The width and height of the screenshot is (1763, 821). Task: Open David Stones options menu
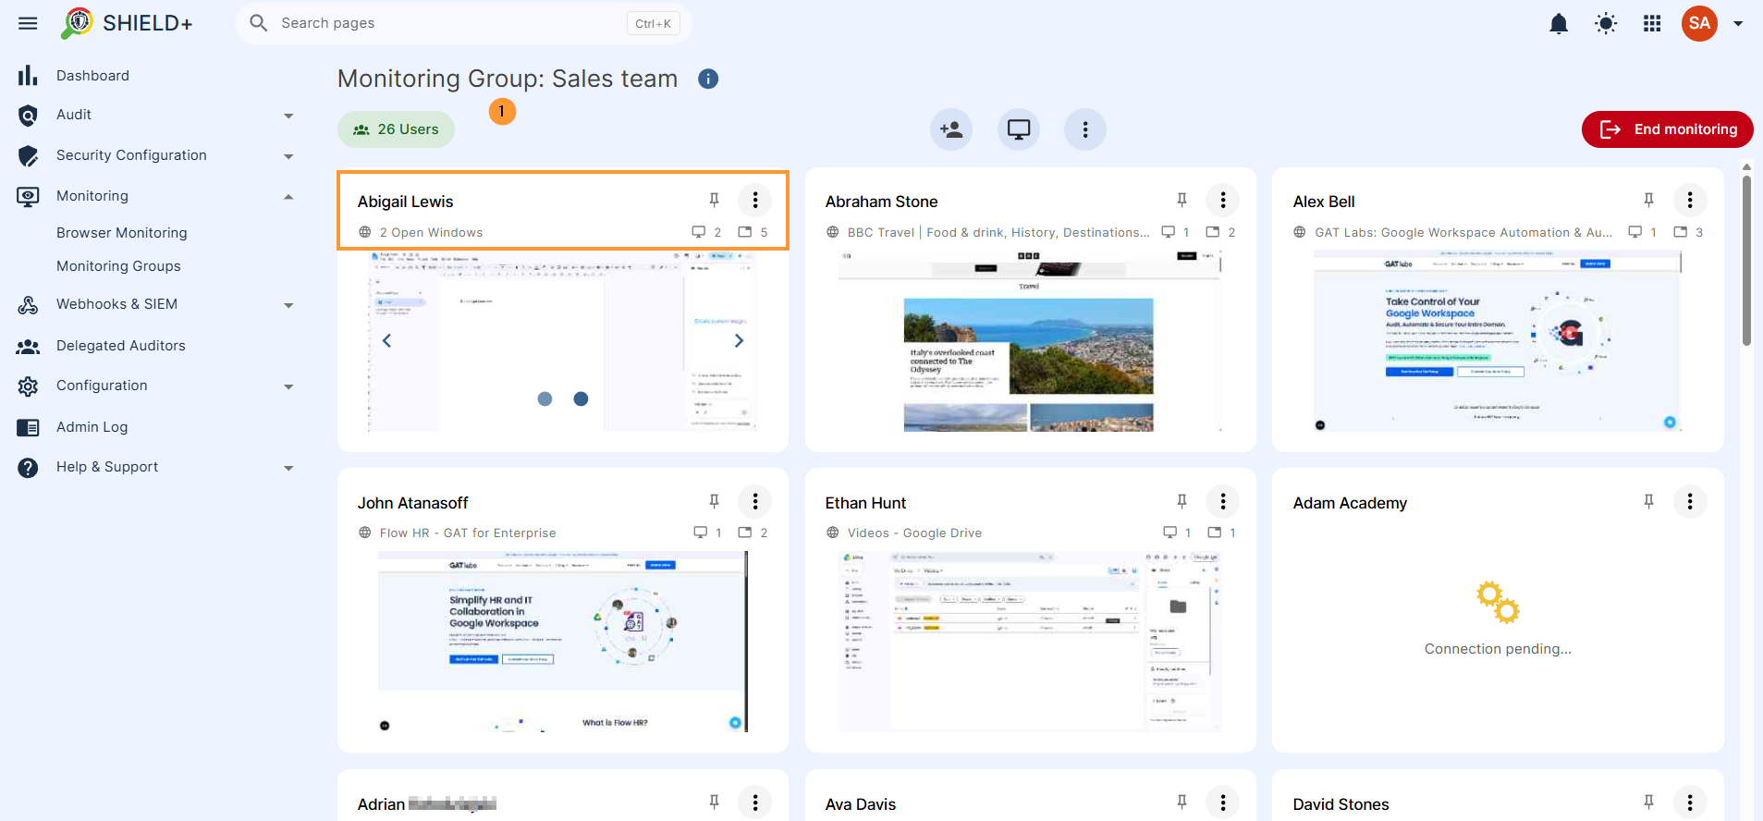pyautogui.click(x=1690, y=803)
